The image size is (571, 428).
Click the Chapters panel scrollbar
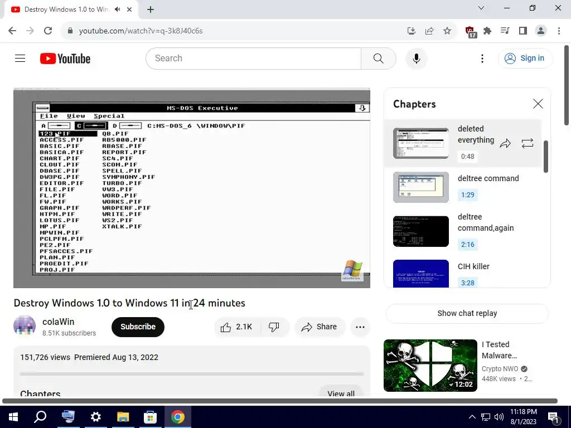click(545, 157)
